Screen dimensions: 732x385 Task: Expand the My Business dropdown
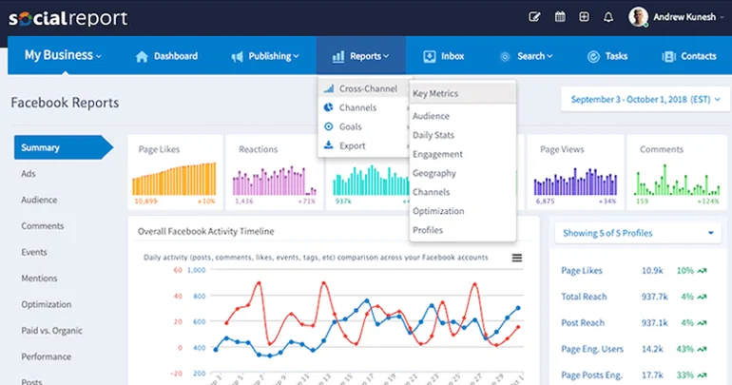point(63,55)
